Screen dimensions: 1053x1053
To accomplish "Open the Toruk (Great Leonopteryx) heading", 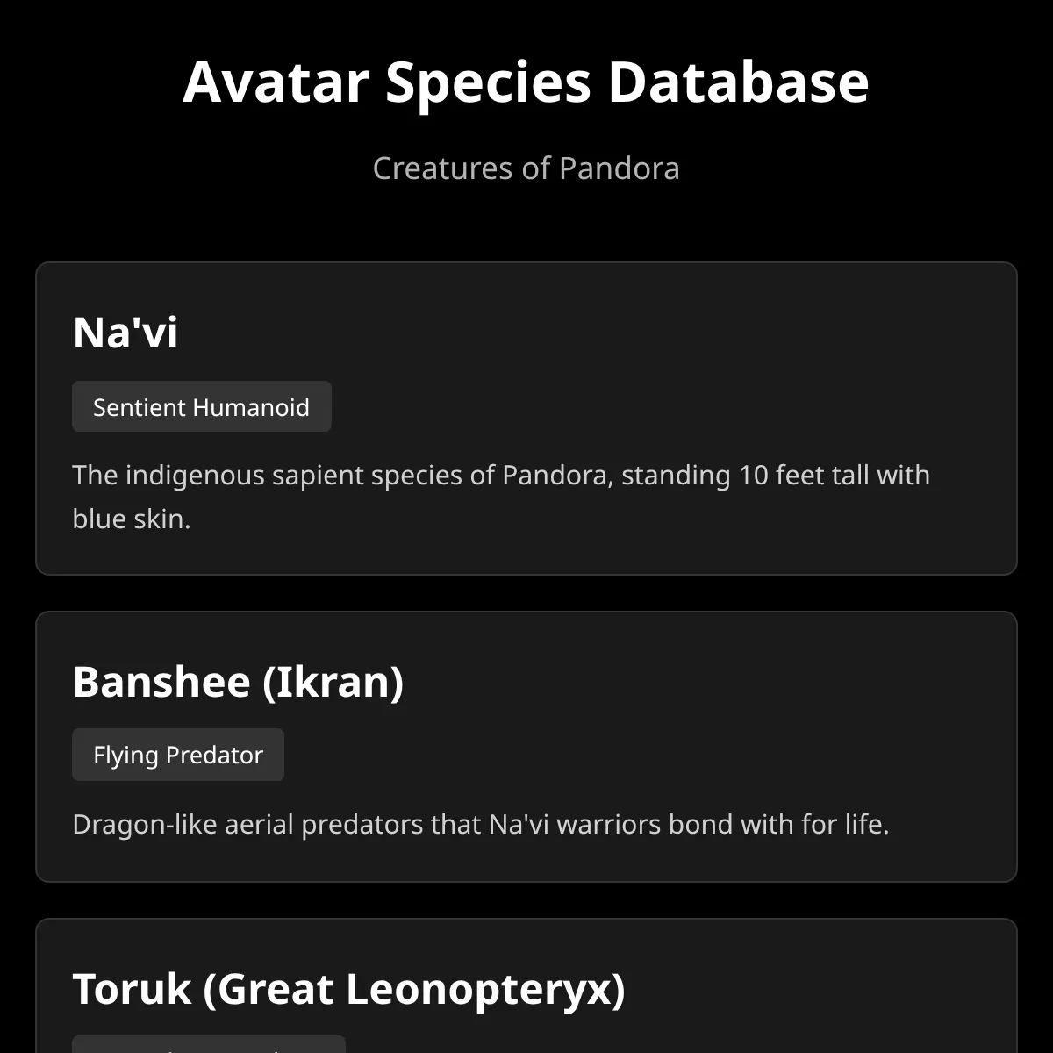I will [x=349, y=989].
